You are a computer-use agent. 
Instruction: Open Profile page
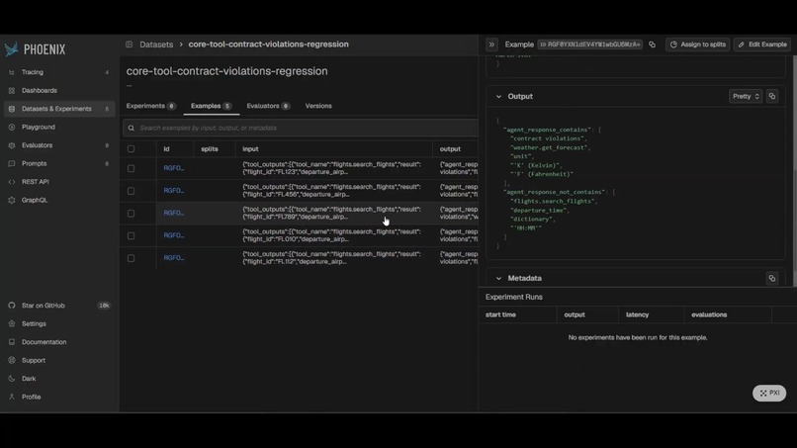coord(31,397)
